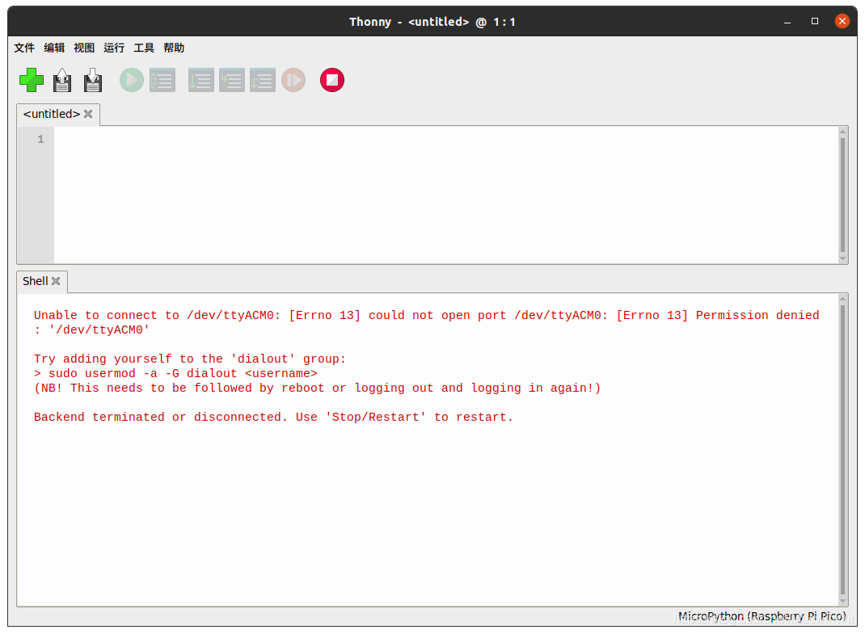Close the Shell panel tab

[56, 281]
